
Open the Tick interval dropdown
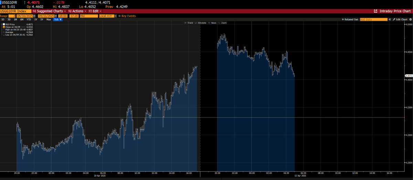click(x=58, y=20)
